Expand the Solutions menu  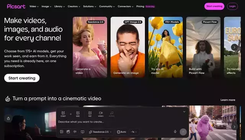pos(90,7)
